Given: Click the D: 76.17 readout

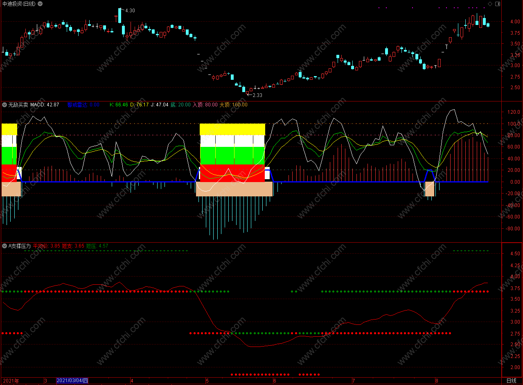Looking at the screenshot, I should pyautogui.click(x=139, y=105).
